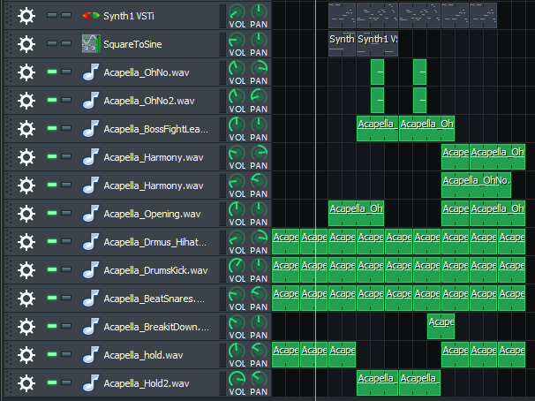Viewport: 535px width, 401px height.
Task: Open the gear menu for Acapella_OhNo2.wav track
Action: [x=26, y=101]
